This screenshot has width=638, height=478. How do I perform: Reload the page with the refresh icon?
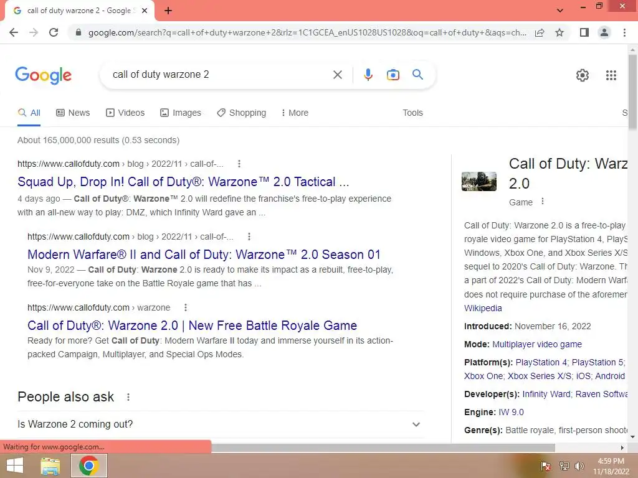(54, 32)
